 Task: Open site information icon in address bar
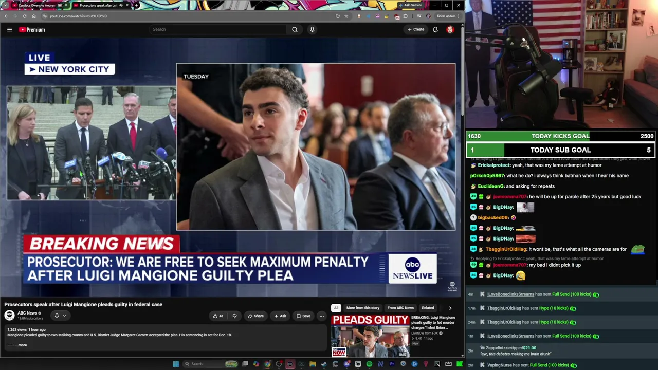point(45,16)
